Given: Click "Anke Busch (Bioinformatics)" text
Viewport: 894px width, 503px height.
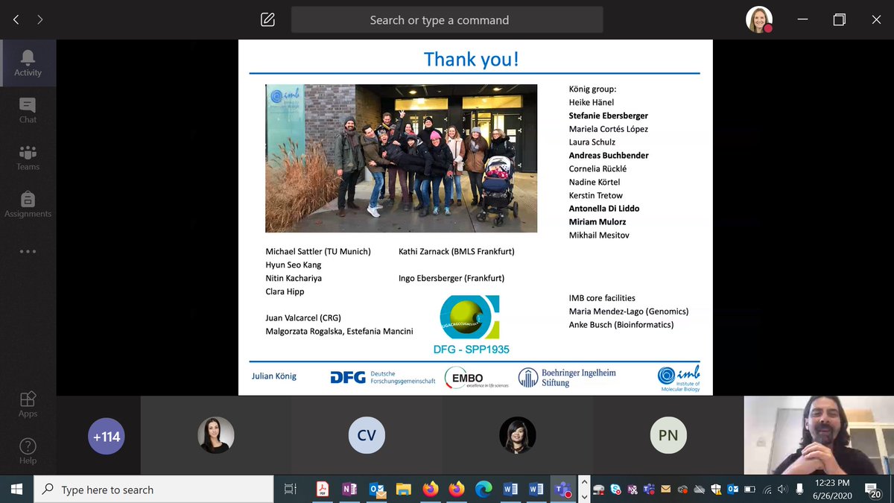Looking at the screenshot, I should [621, 324].
